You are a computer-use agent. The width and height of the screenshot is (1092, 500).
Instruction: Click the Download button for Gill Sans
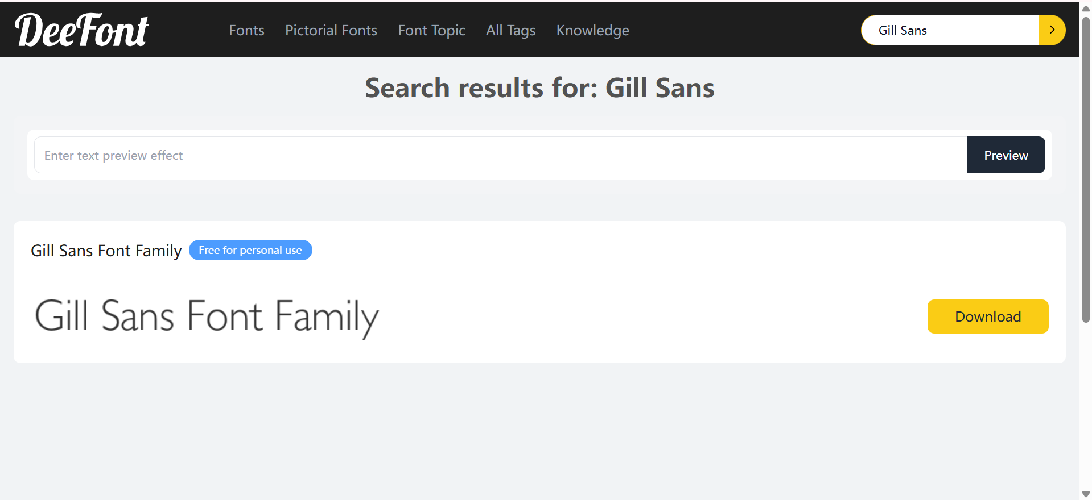pyautogui.click(x=987, y=316)
